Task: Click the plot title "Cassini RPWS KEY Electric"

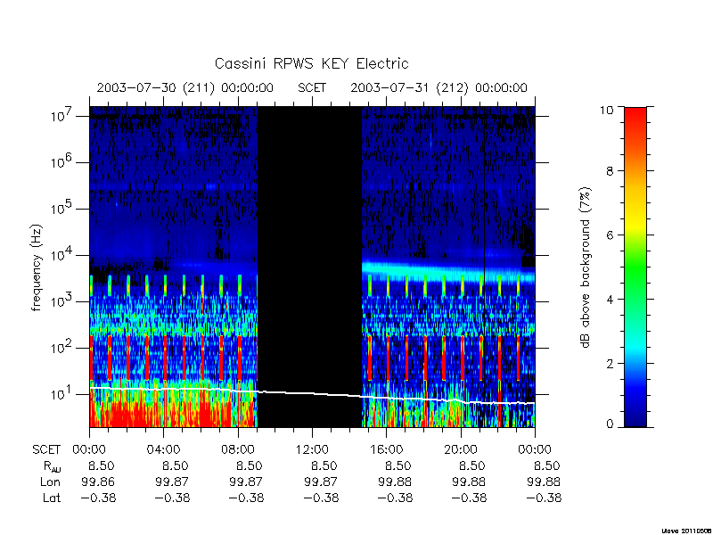Action: [x=311, y=63]
